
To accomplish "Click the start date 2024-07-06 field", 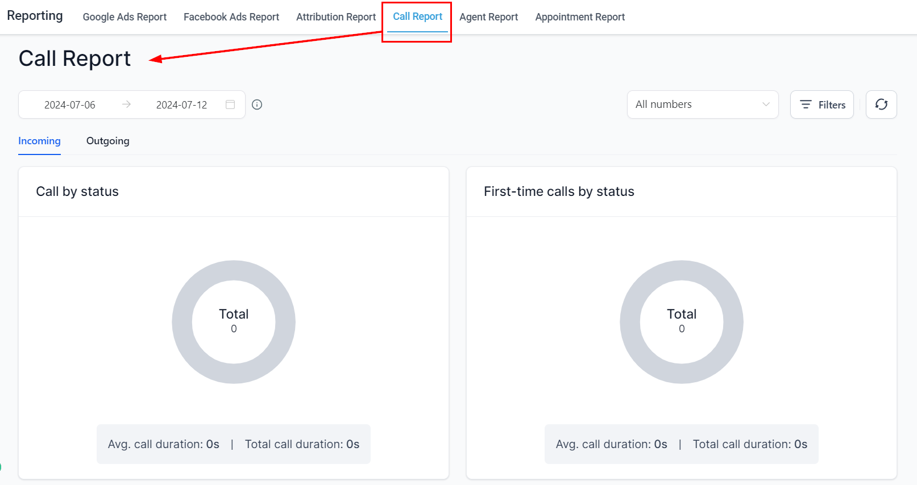I will pyautogui.click(x=70, y=104).
